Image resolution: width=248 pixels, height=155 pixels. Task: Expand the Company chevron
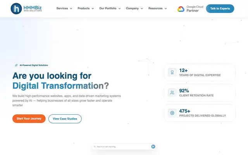(x=142, y=9)
